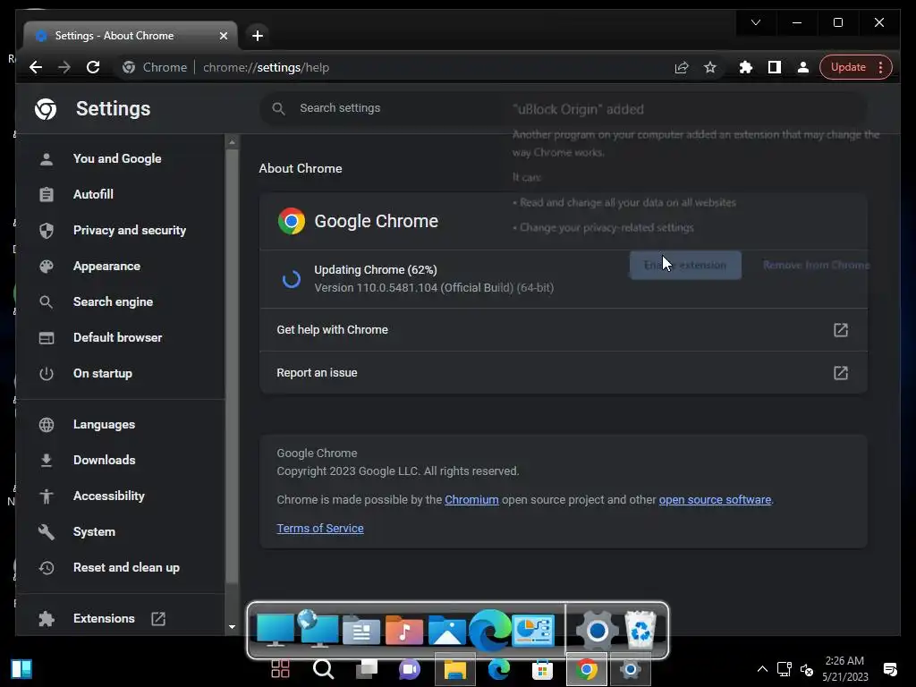
Task: Reload the page with refresh icon
Action: click(93, 67)
